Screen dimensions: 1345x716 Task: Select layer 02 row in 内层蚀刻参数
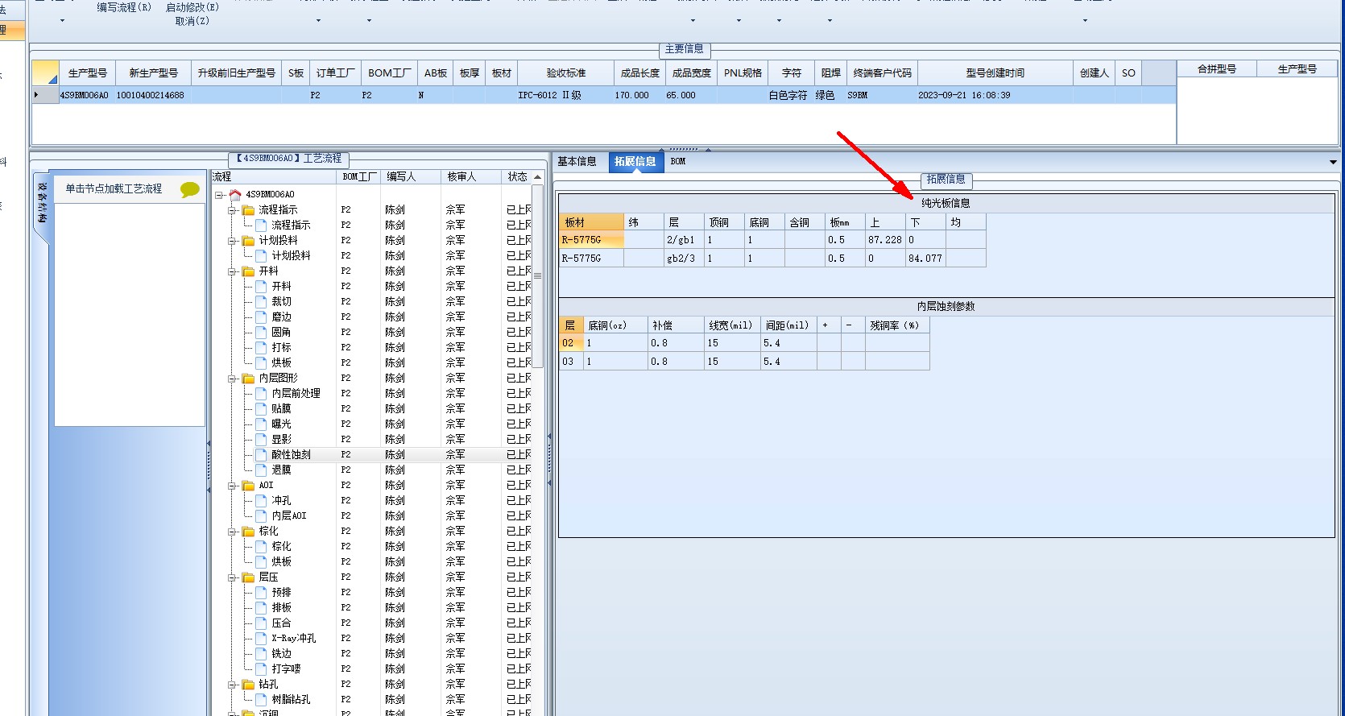[x=744, y=343]
